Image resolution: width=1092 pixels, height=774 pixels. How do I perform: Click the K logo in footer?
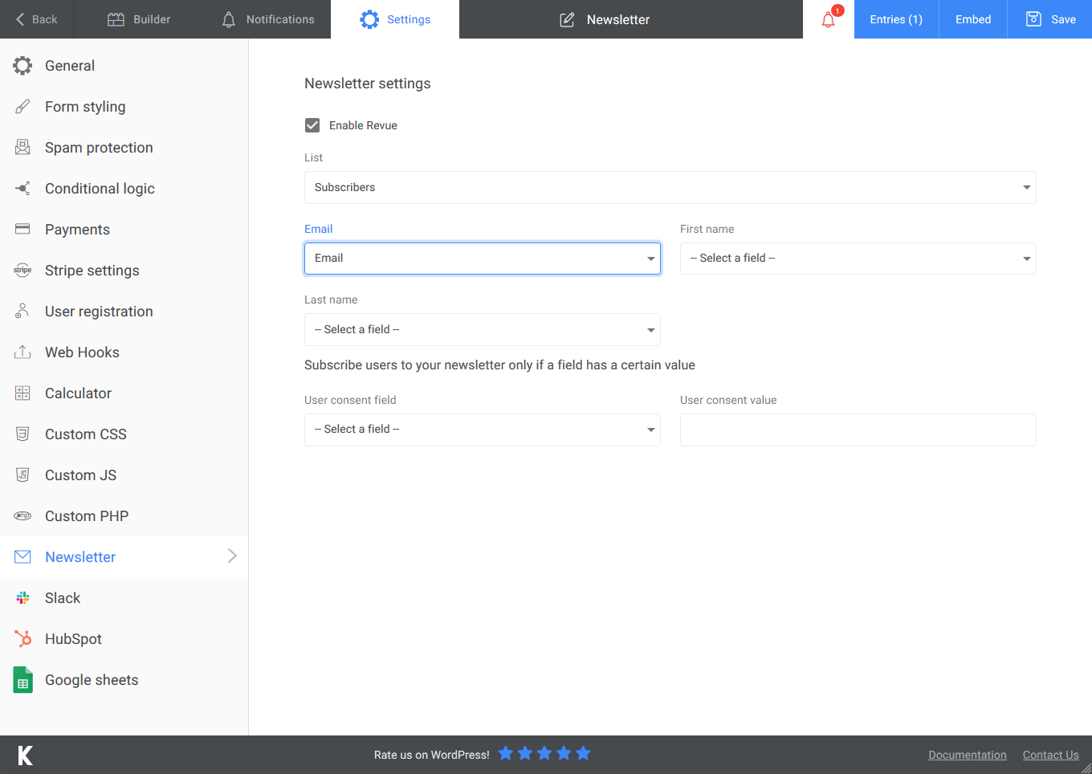point(26,755)
